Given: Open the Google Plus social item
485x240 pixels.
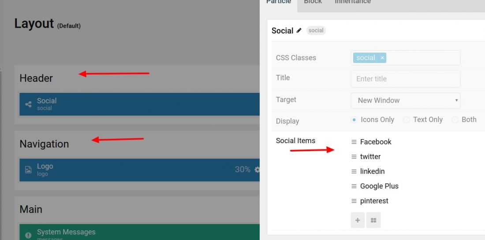Looking at the screenshot, I should click(379, 186).
